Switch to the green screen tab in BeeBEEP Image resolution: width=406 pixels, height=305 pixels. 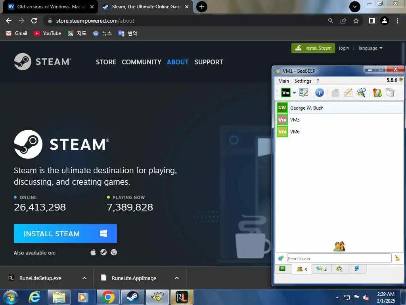click(x=282, y=269)
